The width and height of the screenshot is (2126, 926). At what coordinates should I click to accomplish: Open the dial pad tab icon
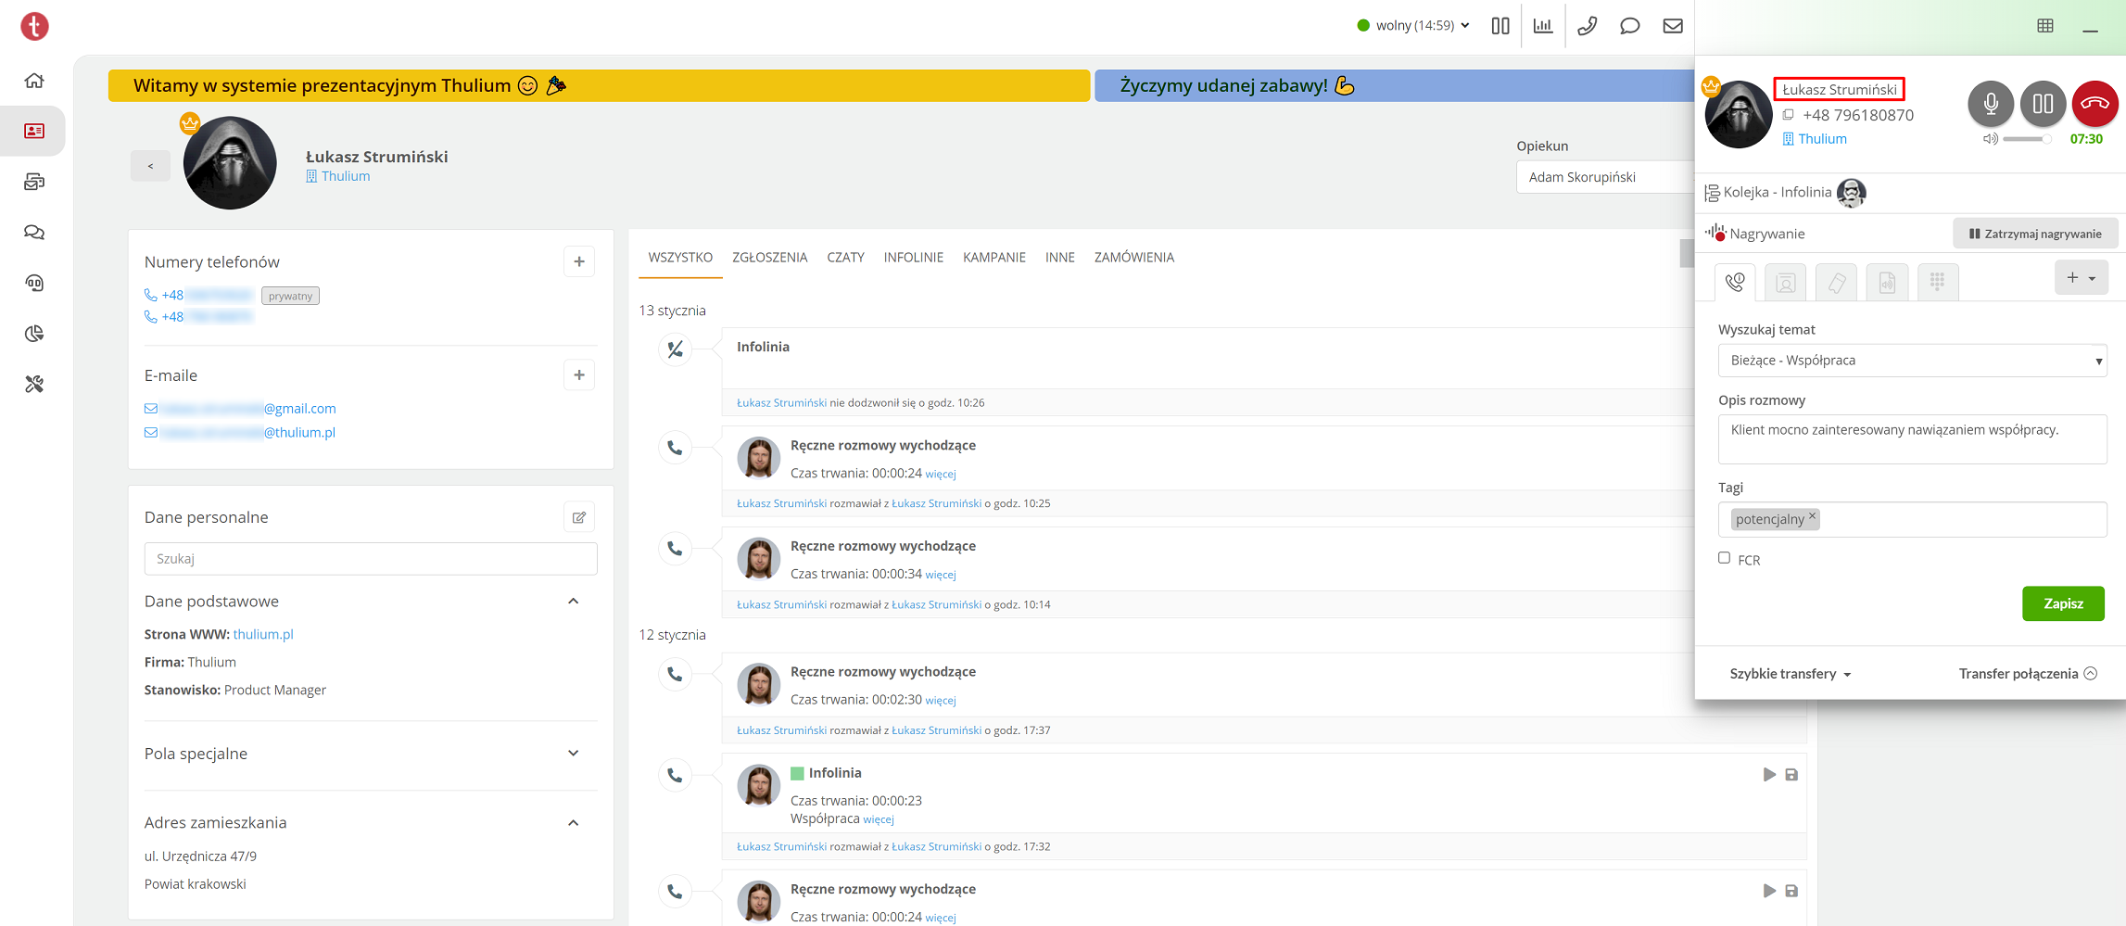pyautogui.click(x=1937, y=282)
